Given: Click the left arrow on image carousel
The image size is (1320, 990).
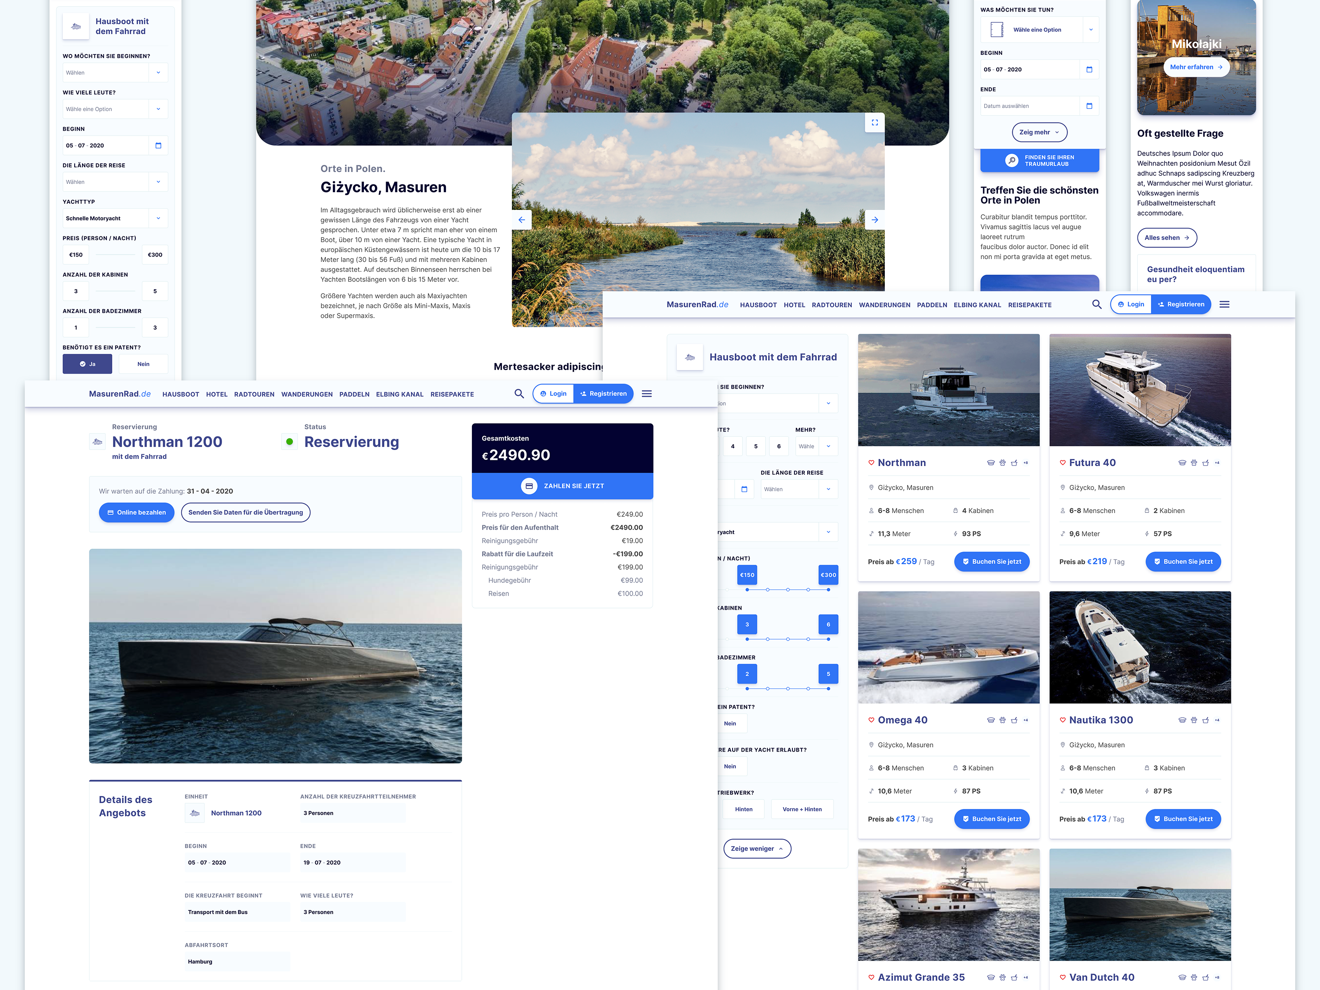Looking at the screenshot, I should click(x=521, y=219).
